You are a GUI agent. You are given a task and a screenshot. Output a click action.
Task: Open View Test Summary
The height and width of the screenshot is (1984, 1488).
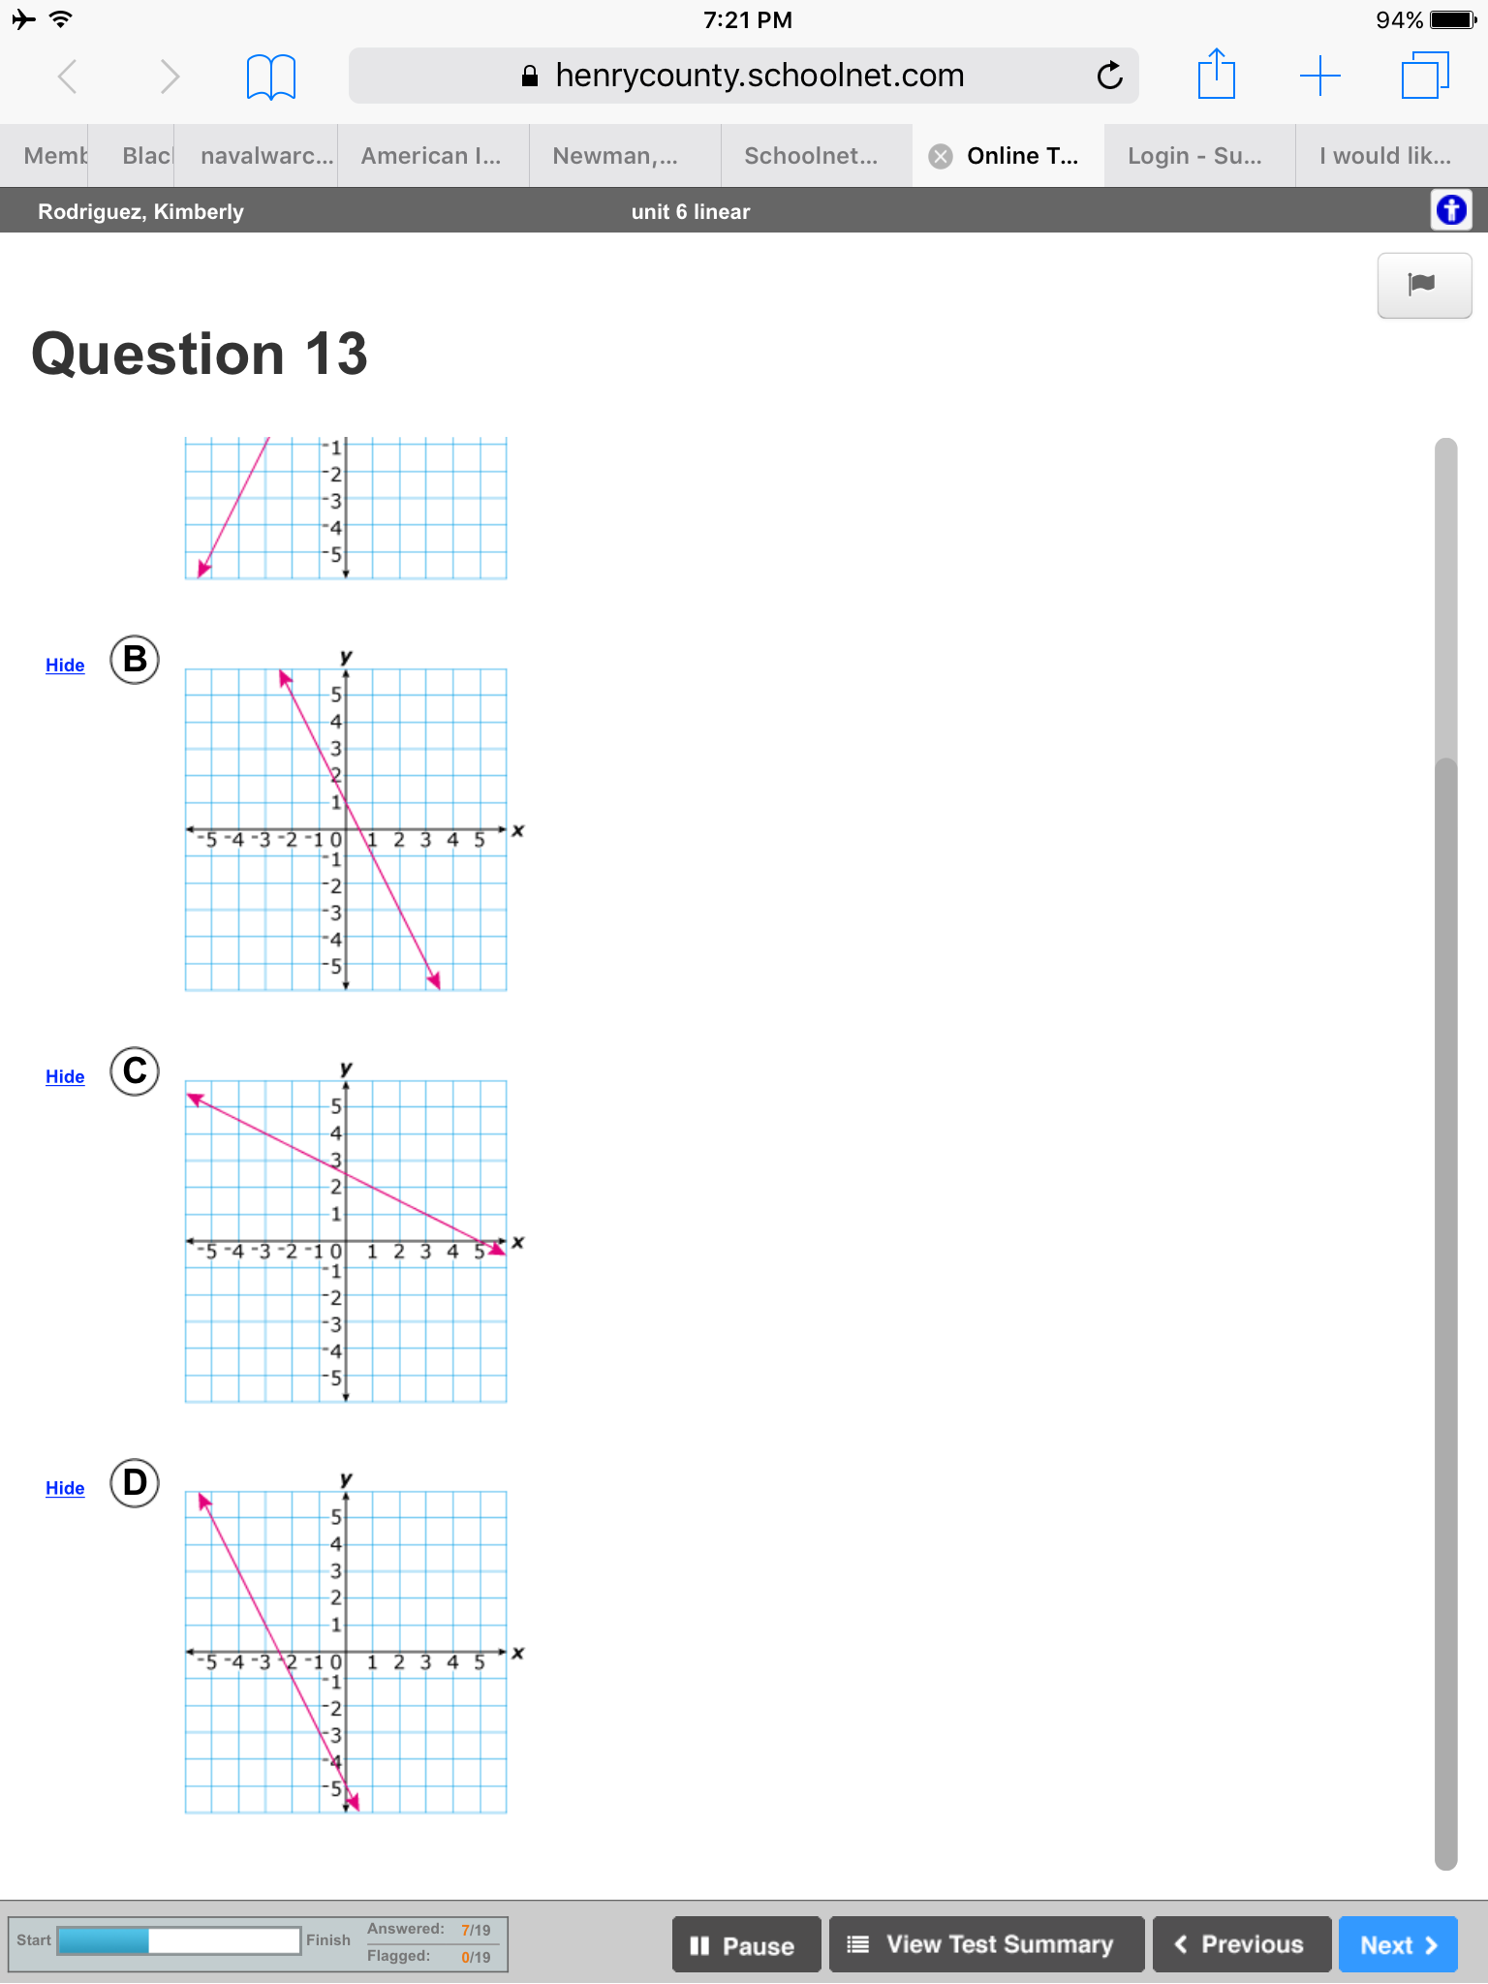pyautogui.click(x=986, y=1944)
